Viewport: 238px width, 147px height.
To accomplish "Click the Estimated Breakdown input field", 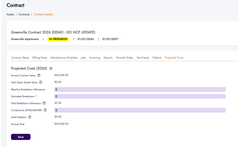I will [x=140, y=96].
